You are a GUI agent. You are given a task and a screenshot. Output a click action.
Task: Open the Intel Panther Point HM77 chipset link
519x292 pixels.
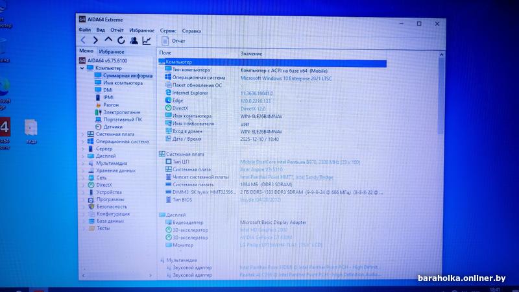(x=286, y=177)
